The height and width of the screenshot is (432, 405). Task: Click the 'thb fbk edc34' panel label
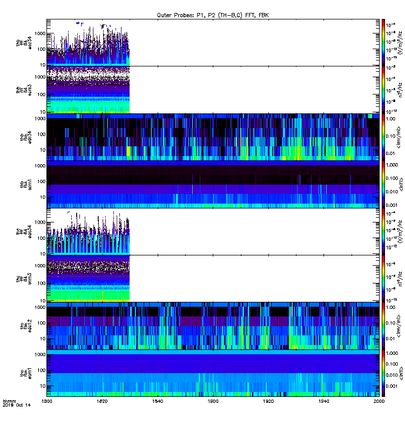[x=25, y=137]
